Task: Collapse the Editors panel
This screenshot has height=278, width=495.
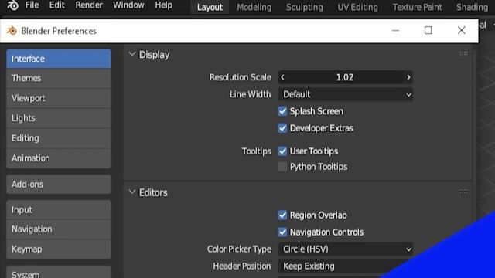Action: [132, 192]
